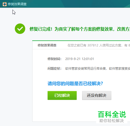Click the repair time value 2019-9-21 12:01:01
The width and height of the screenshot is (130, 126).
point(80,59)
